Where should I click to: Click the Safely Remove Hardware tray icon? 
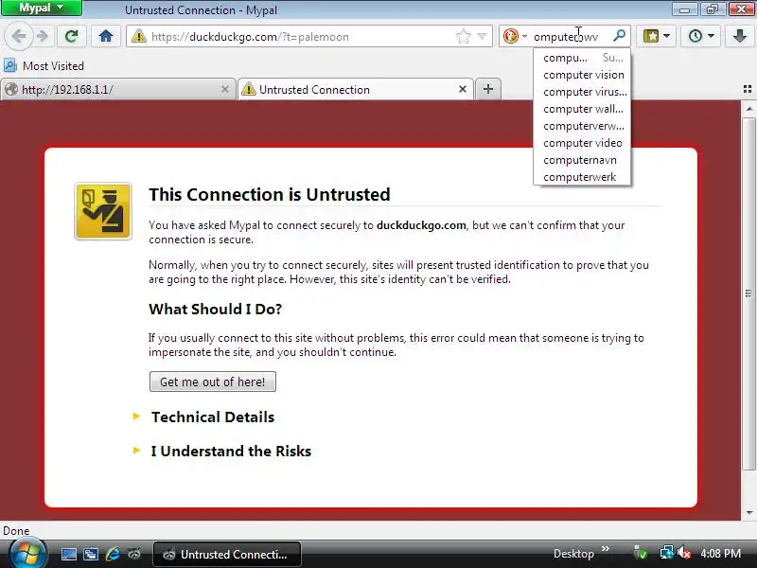coord(641,554)
